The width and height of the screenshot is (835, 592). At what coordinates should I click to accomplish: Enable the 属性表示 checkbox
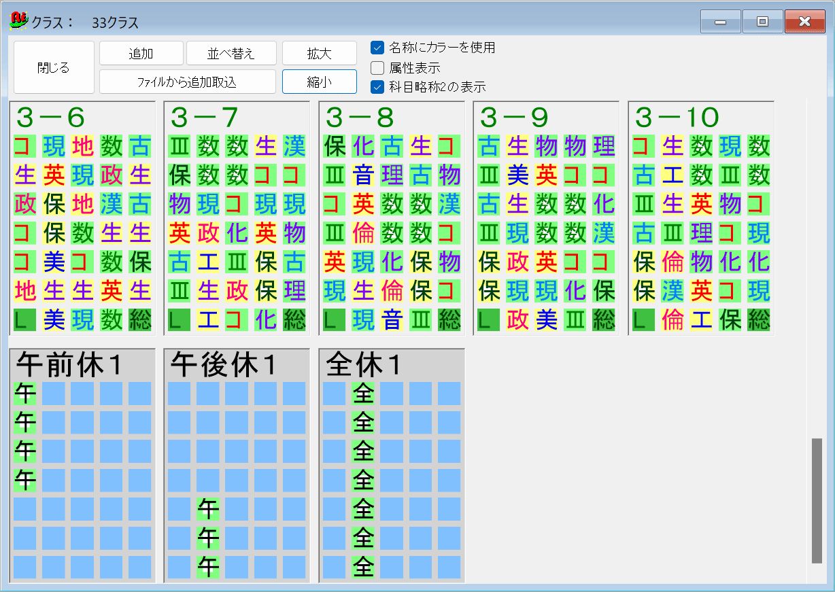click(376, 67)
